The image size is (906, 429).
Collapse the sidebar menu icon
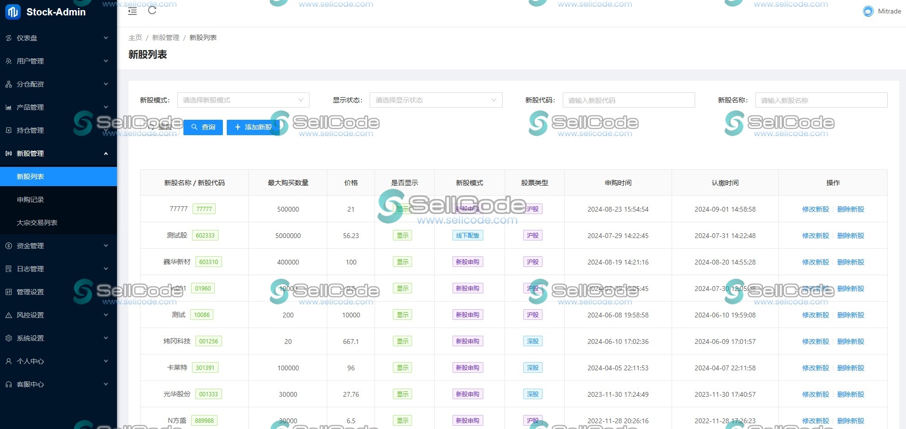pyautogui.click(x=132, y=11)
